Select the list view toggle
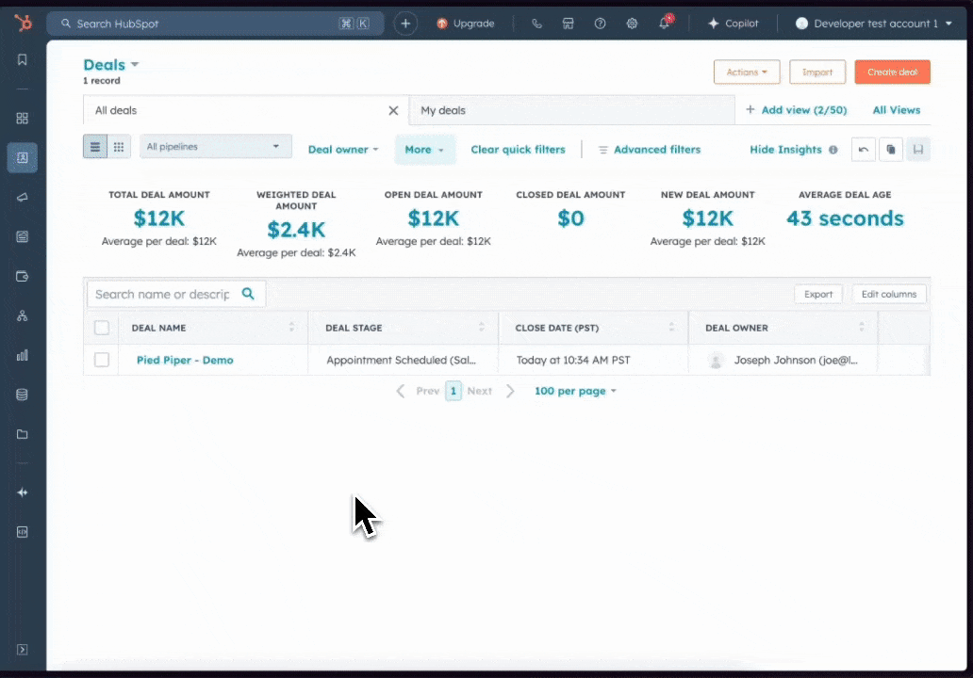The width and height of the screenshot is (973, 678). pyautogui.click(x=95, y=147)
